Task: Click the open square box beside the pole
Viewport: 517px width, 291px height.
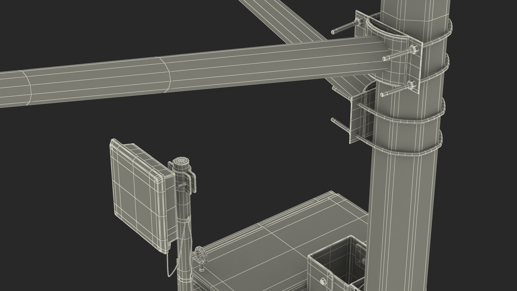Action: [x=337, y=263]
